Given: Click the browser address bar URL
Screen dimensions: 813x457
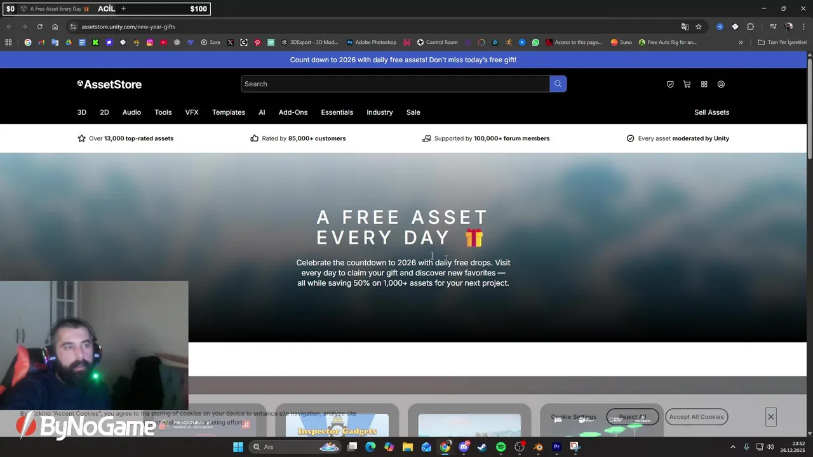Looking at the screenshot, I should click(128, 27).
